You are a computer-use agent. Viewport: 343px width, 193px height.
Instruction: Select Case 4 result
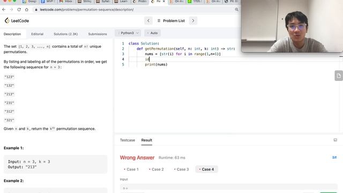click(206, 169)
